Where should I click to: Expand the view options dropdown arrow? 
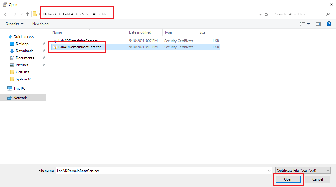click(x=308, y=24)
